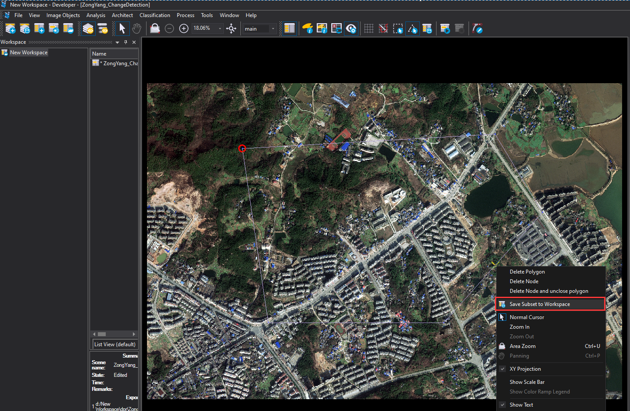Select New Workspace in the tree
The height and width of the screenshot is (411, 630).
point(29,53)
